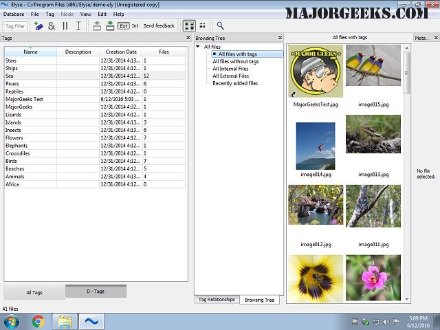Switch to thumbnail view mode icon
440x330 pixels.
[x=189, y=26]
